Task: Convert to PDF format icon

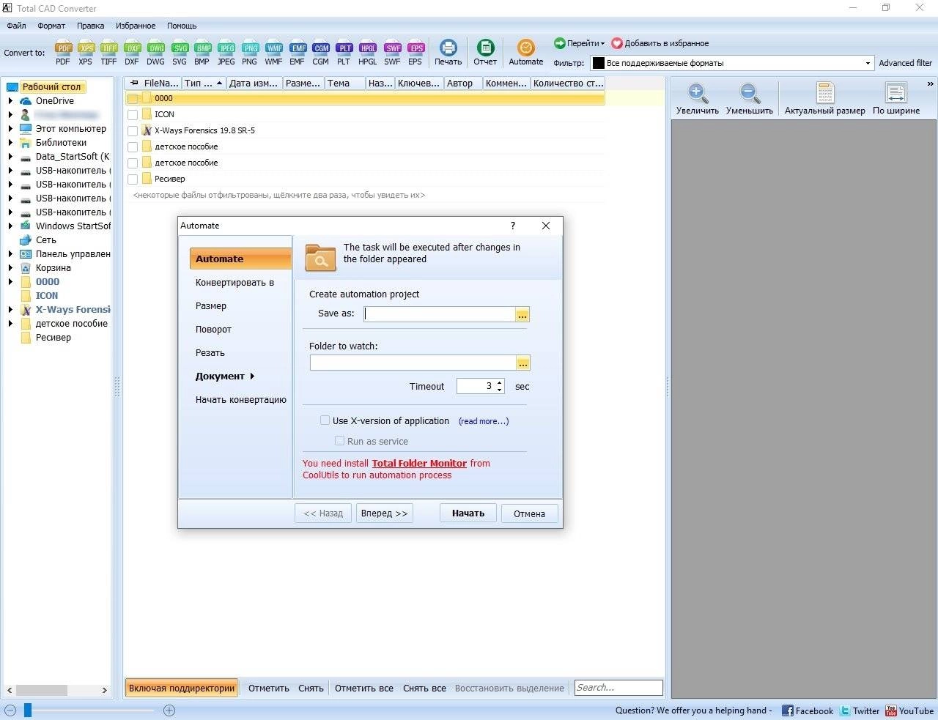Action: (63, 52)
